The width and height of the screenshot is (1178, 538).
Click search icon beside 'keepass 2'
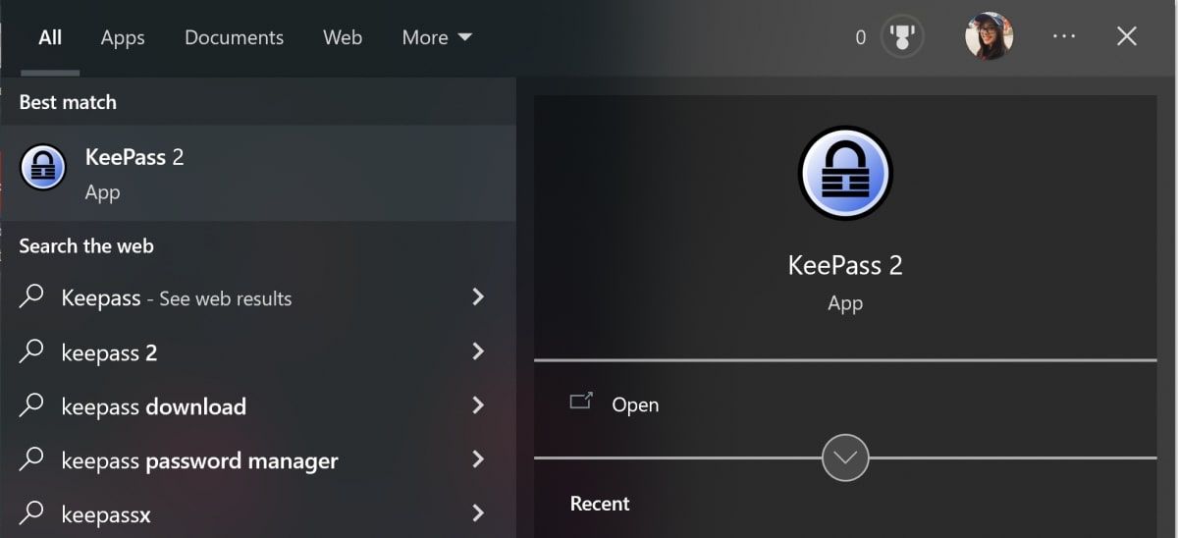[x=32, y=350]
